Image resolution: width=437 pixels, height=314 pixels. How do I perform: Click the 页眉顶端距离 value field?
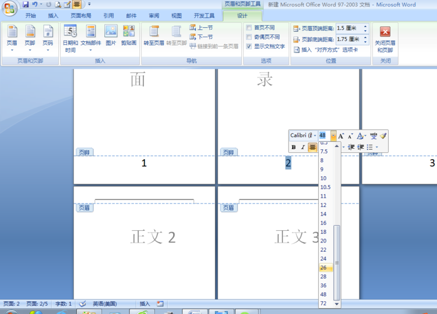point(348,28)
